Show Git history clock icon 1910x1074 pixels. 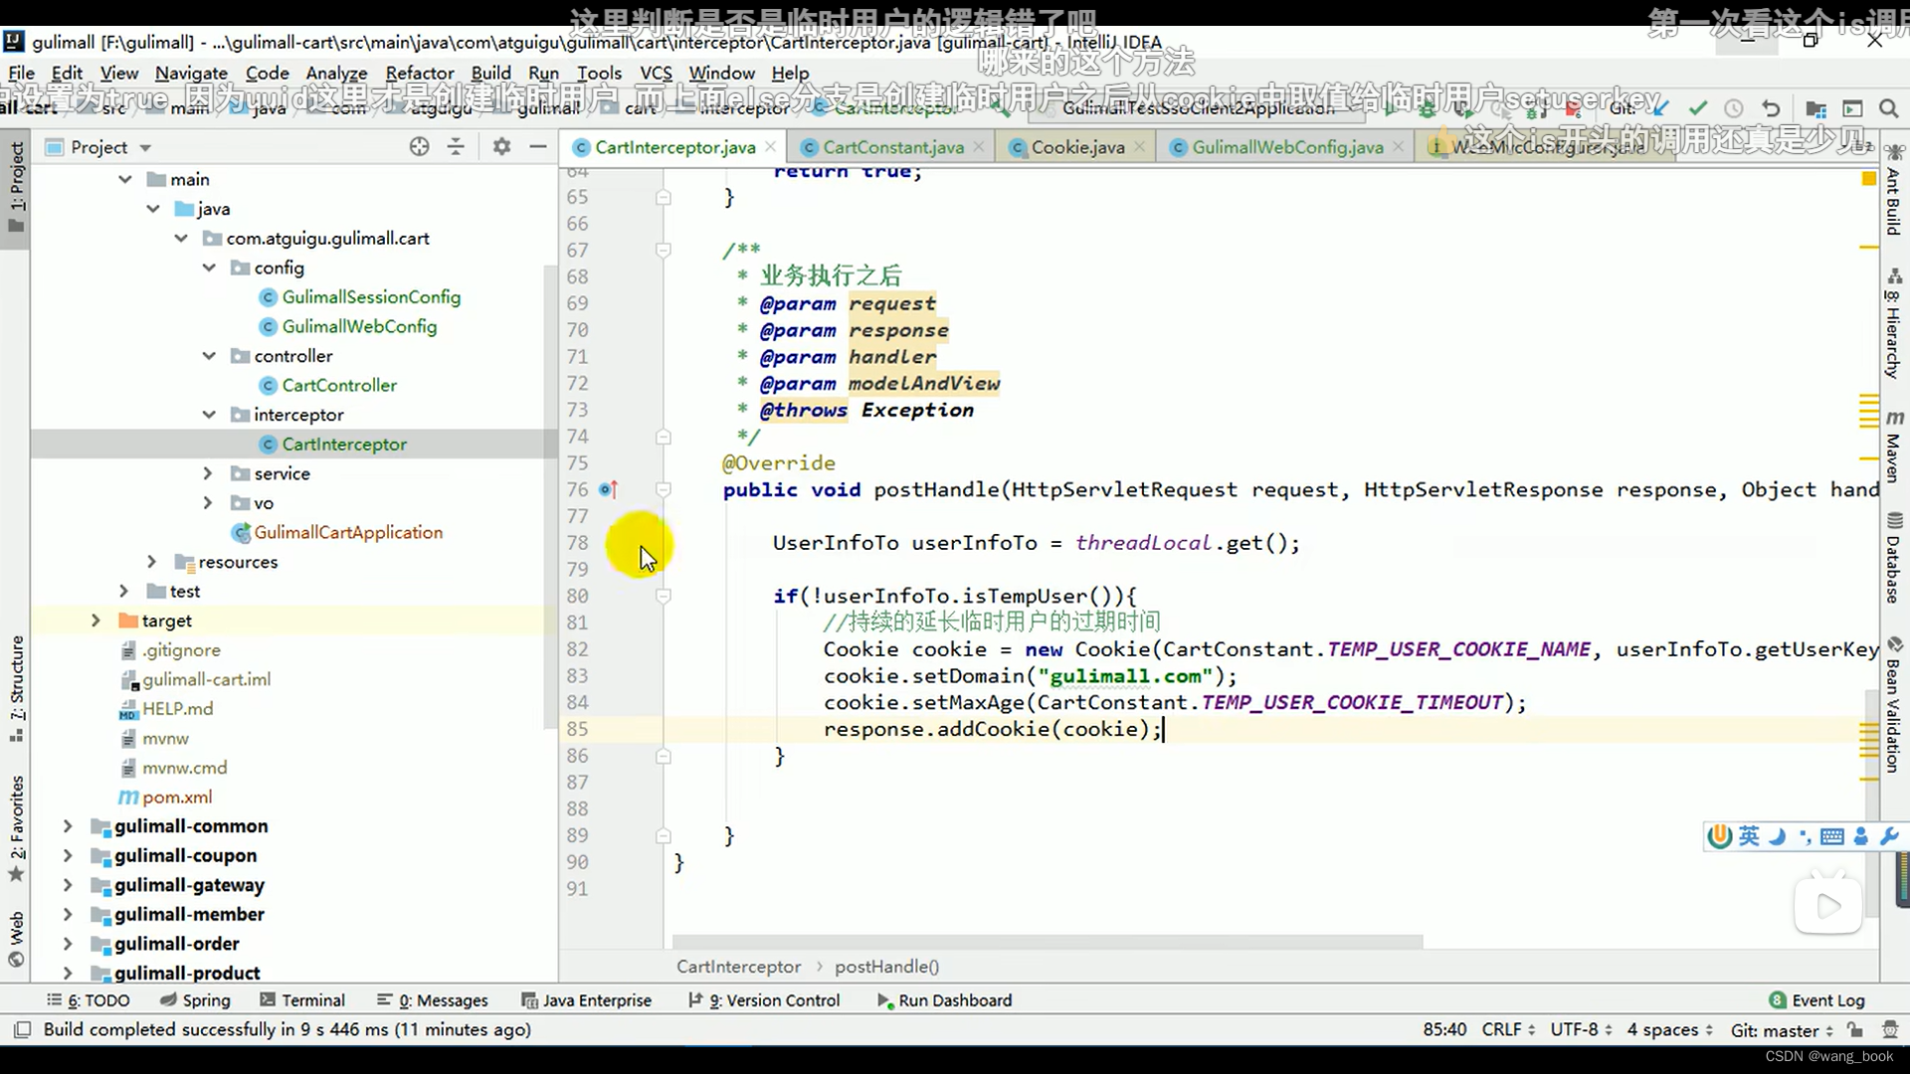pyautogui.click(x=1734, y=107)
